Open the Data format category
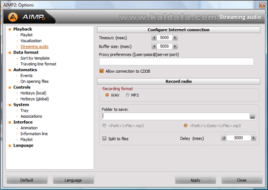The width and height of the screenshot is (268, 190). tap(26, 52)
